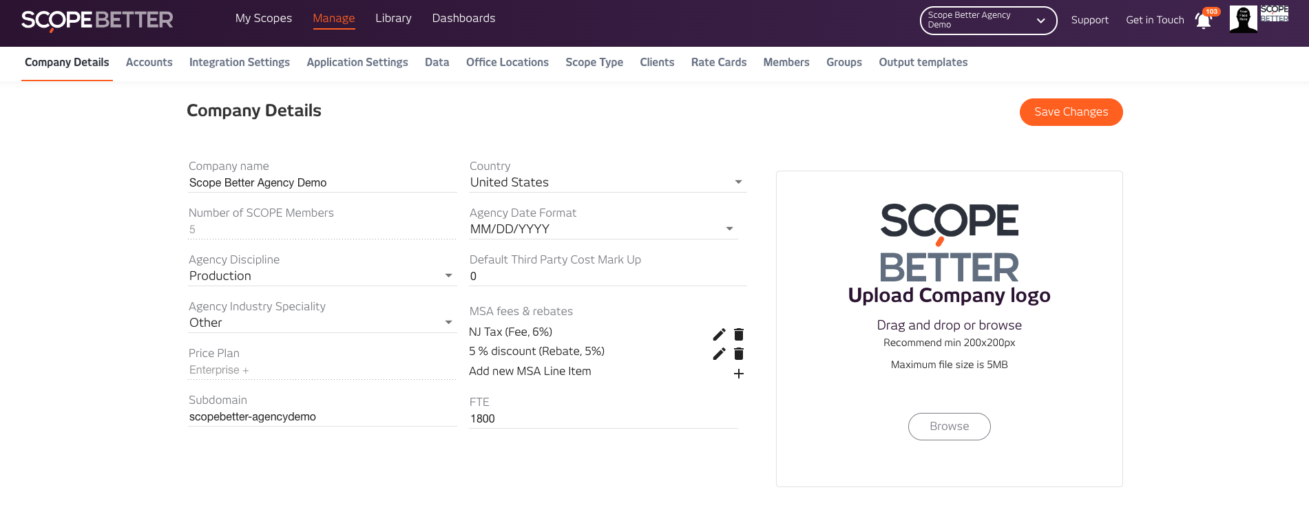Edit the NJ Tax fee line
1309x514 pixels.
[719, 334]
